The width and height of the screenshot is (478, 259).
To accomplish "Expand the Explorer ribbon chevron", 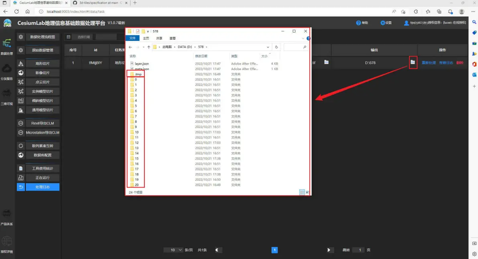I will pos(303,38).
